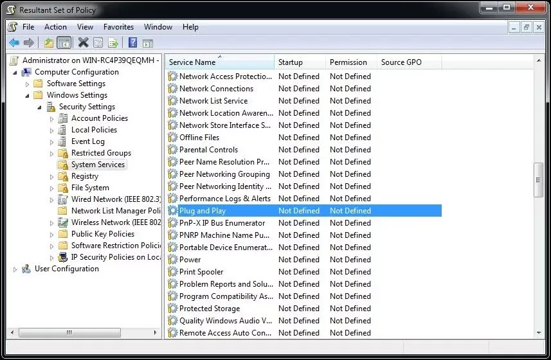551x360 pixels.
Task: Click the Export List toolbar icon
Action: point(113,43)
